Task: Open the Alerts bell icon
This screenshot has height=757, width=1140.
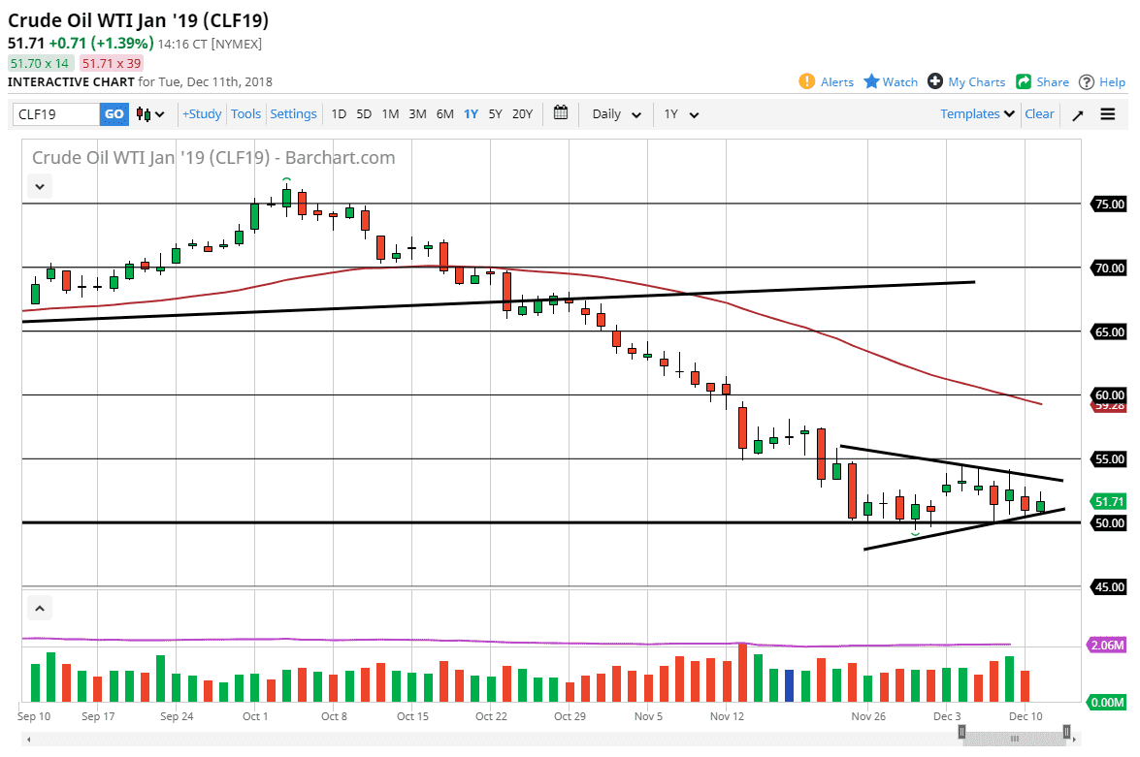Action: [x=807, y=81]
